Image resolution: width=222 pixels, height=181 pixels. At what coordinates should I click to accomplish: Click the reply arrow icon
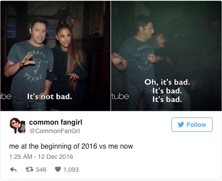13,169
